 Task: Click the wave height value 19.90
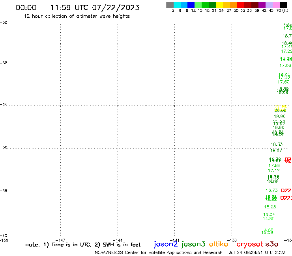click(279, 128)
